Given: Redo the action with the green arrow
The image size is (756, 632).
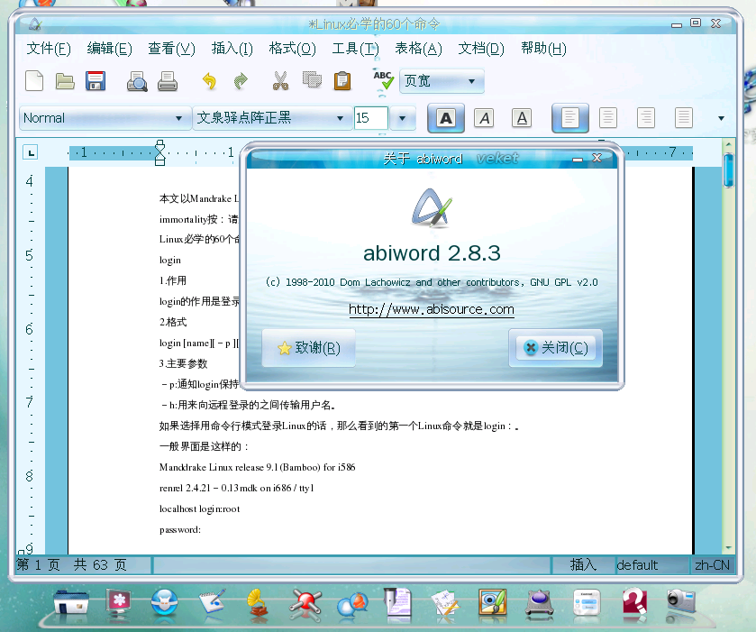Looking at the screenshot, I should [241, 81].
